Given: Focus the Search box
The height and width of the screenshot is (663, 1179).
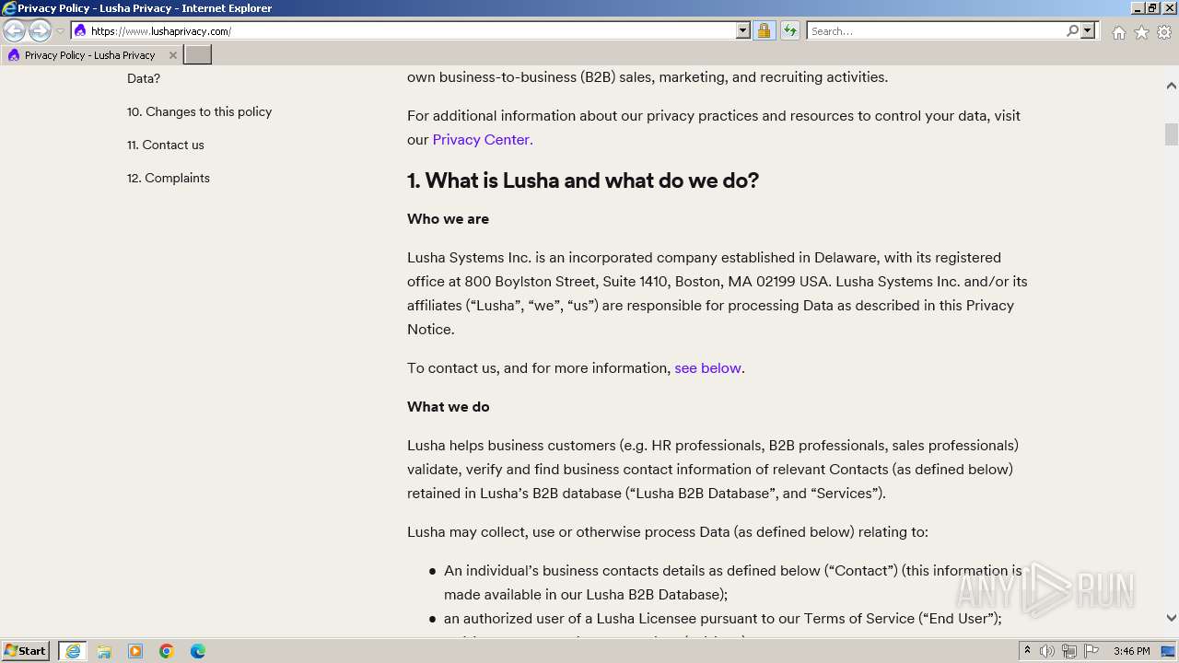Looking at the screenshot, I should coord(935,31).
